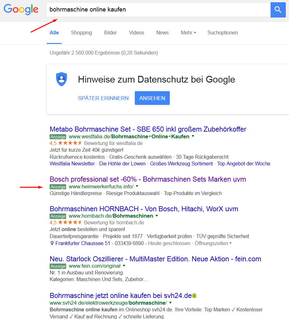
Task: Open Bohrmaschine jetzt online kaufen svh24.de result
Action: click(121, 296)
